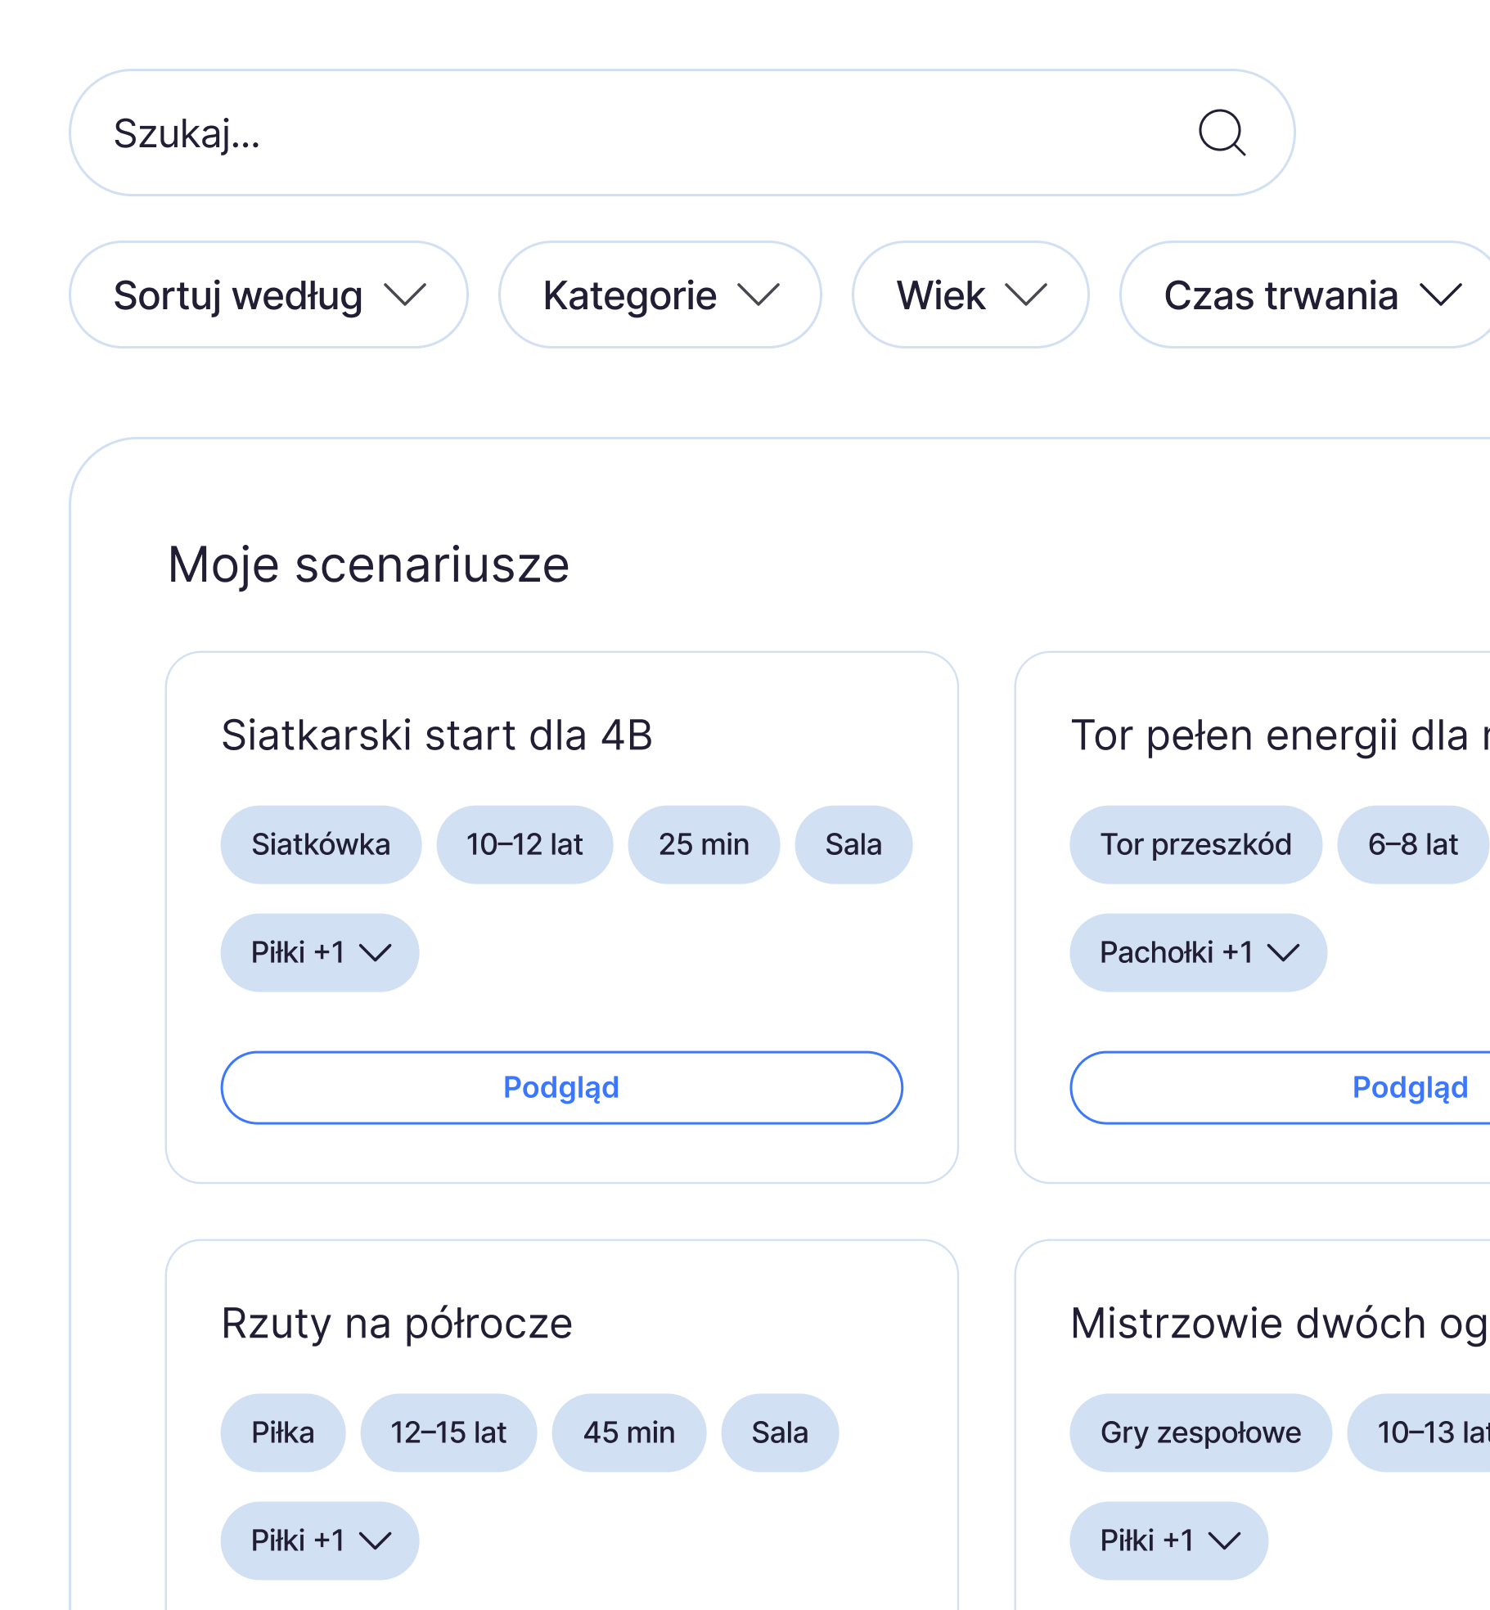Image resolution: width=1490 pixels, height=1610 pixels.
Task: Select the 12–15 lat tag
Action: click(448, 1432)
